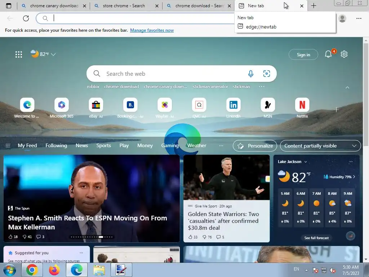Like the Stephen A. Smith article

(13, 237)
